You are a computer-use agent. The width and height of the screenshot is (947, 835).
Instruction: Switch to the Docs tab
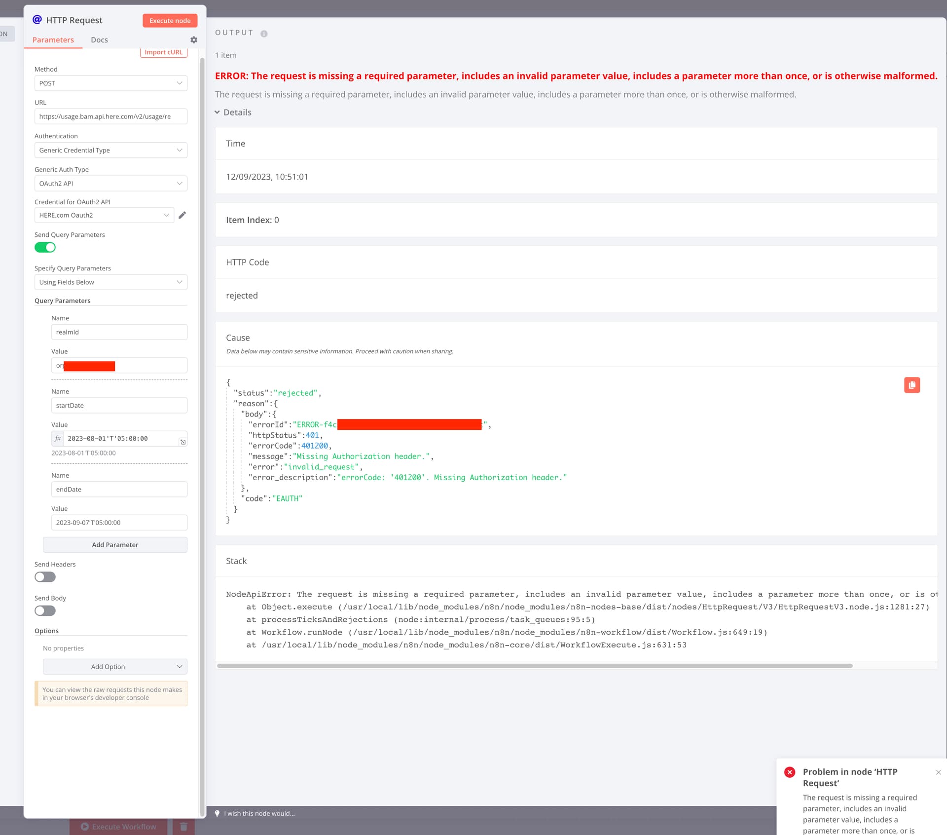(99, 40)
